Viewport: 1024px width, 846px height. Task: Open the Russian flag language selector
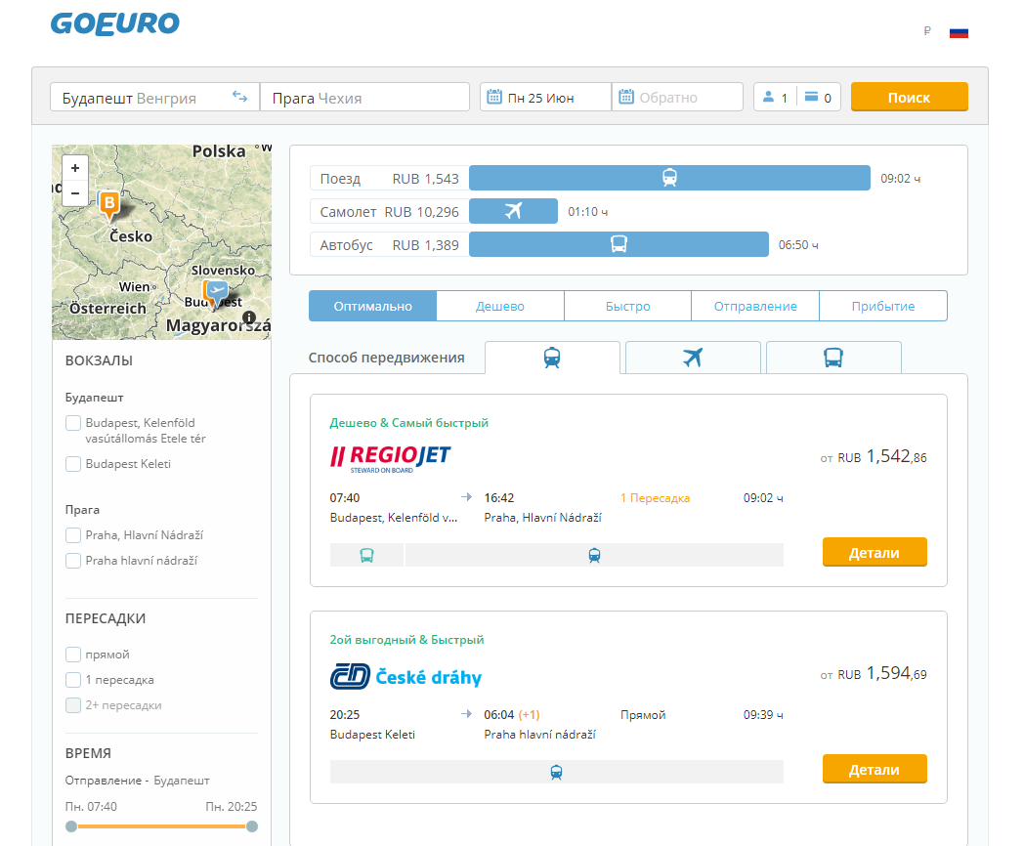pyautogui.click(x=959, y=32)
